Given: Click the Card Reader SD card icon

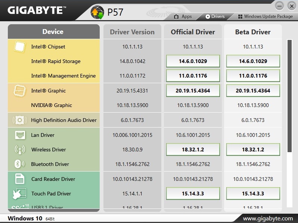Looking at the screenshot, I should point(20,179).
